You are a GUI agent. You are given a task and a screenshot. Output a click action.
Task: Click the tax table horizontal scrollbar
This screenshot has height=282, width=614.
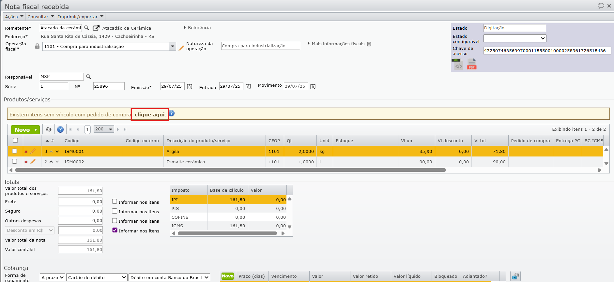click(x=227, y=233)
